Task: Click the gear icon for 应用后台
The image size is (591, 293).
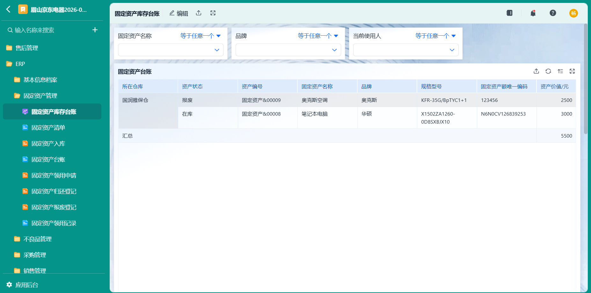Action: coord(9,284)
